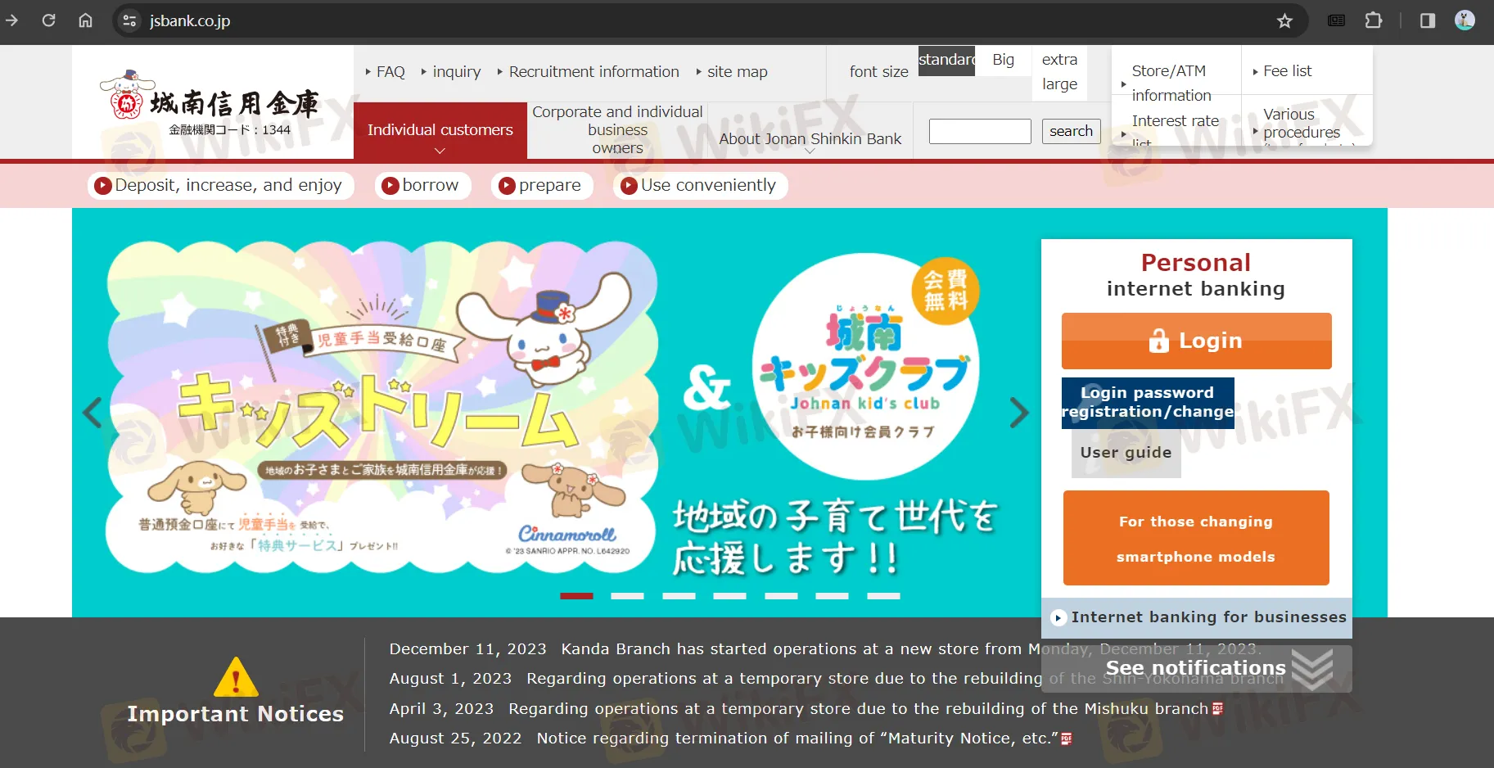
Task: Click the Important Notices warning icon
Action: pyautogui.click(x=236, y=677)
